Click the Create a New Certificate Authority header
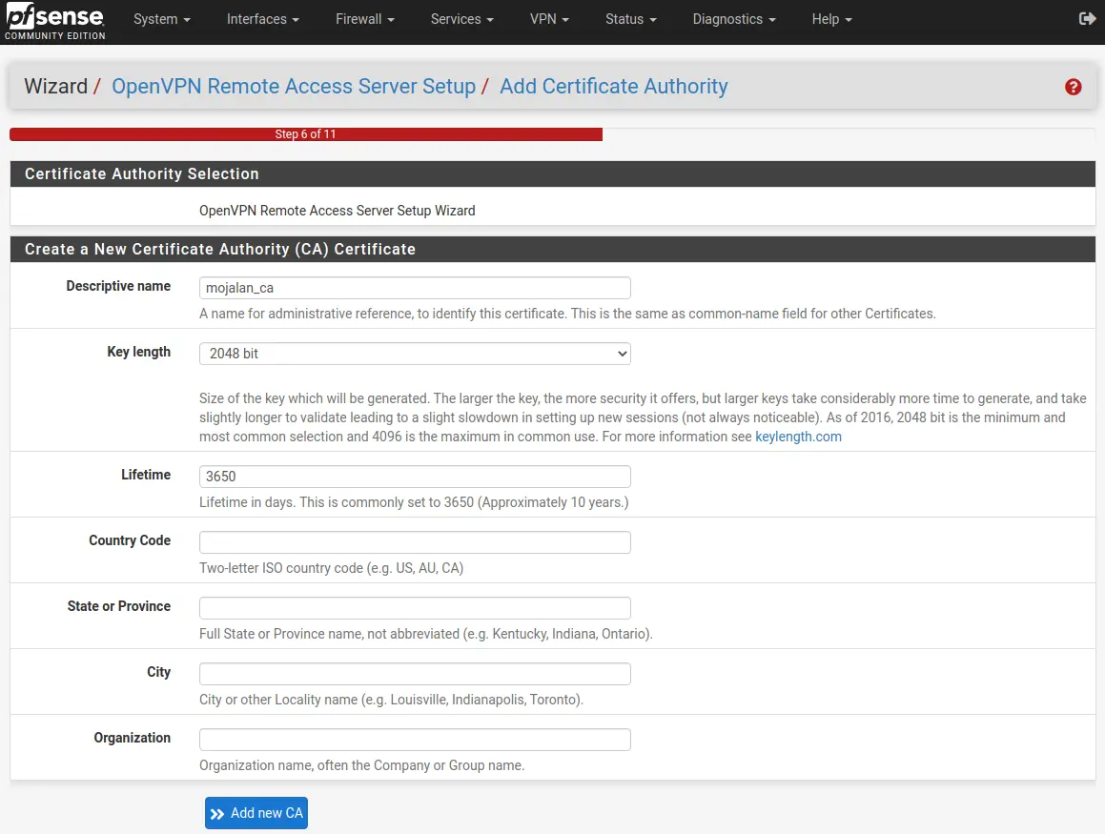 [x=553, y=250]
